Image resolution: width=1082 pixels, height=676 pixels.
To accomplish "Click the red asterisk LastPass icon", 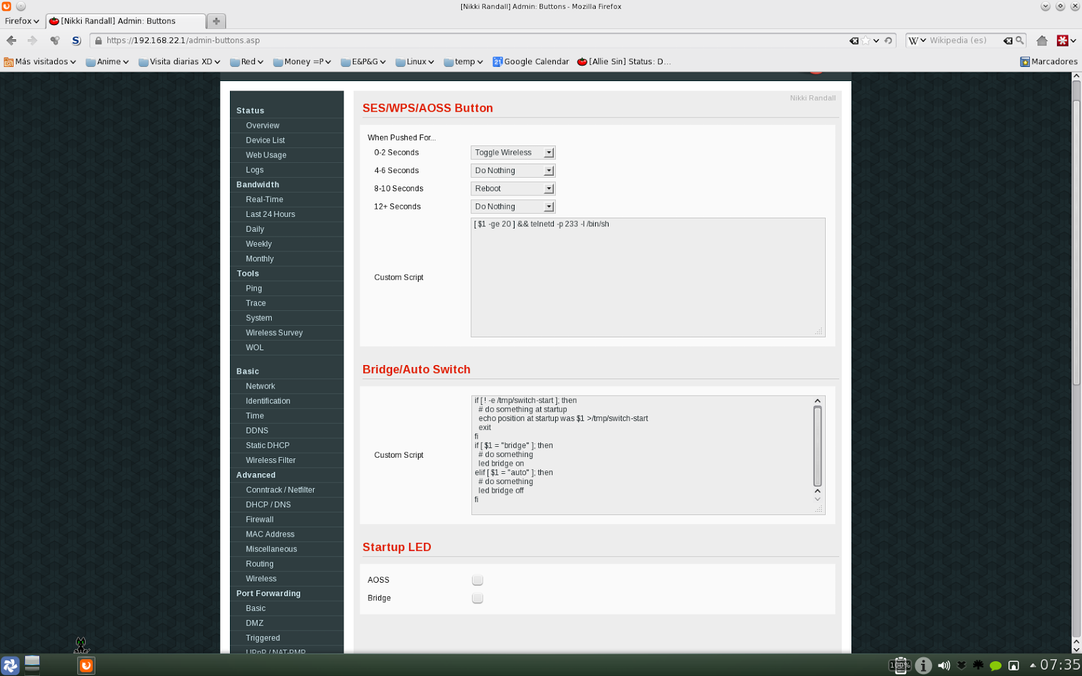I will (1062, 41).
